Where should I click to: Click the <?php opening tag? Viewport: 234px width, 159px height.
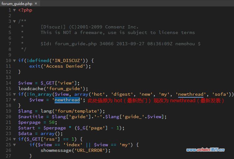pos(25,10)
